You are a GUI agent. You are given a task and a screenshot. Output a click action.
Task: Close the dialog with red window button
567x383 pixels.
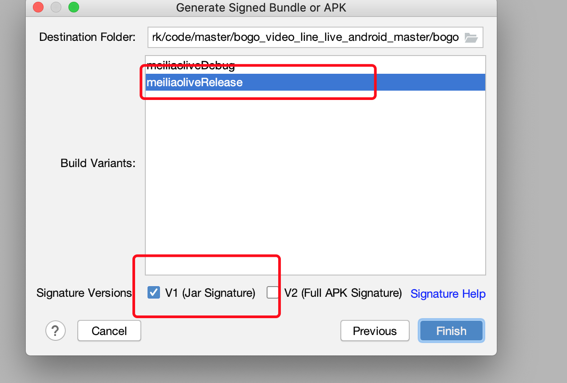(x=38, y=7)
